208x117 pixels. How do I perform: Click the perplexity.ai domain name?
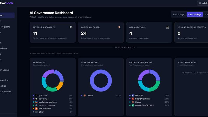[44, 99]
